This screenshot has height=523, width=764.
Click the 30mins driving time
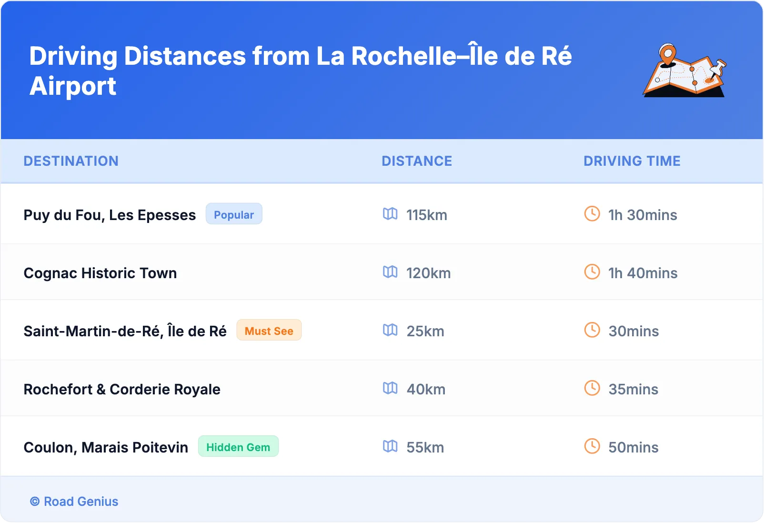633,332
